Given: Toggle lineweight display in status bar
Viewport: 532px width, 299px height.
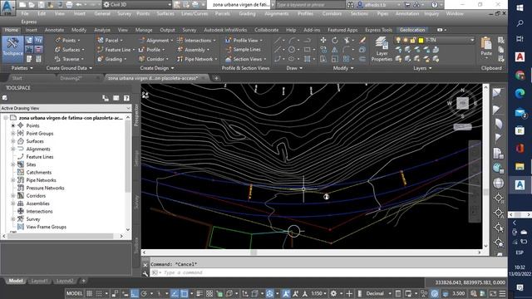Looking at the screenshot, I should pos(199,293).
